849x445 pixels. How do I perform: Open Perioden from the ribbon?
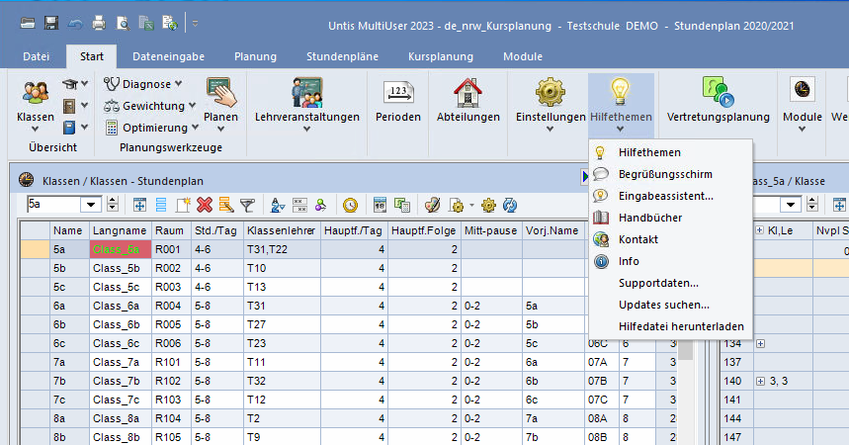pyautogui.click(x=398, y=100)
